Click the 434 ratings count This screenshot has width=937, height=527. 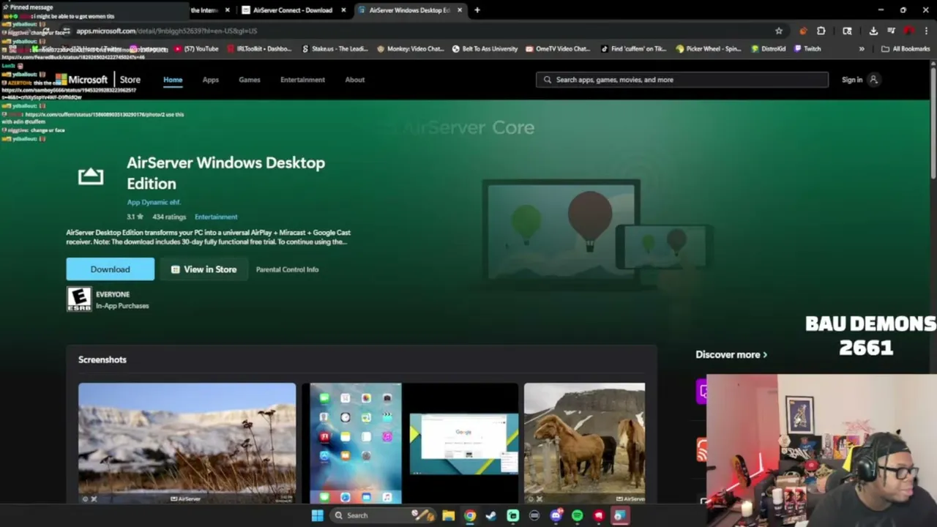pyautogui.click(x=169, y=217)
